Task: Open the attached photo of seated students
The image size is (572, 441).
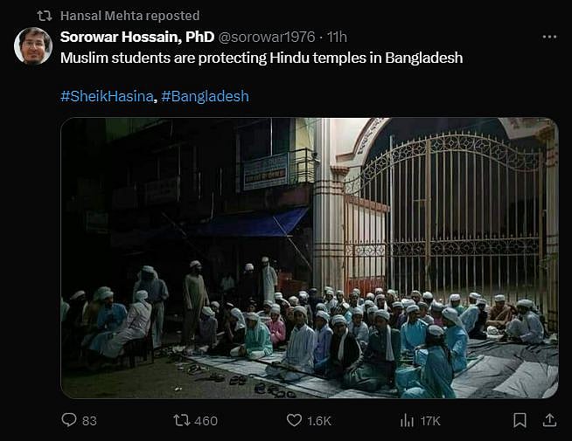Action: (310, 258)
